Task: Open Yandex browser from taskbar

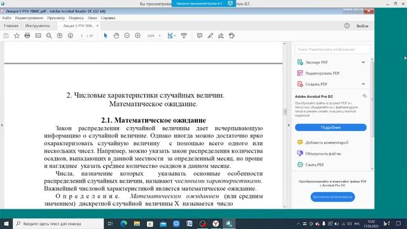Action: click(216, 223)
